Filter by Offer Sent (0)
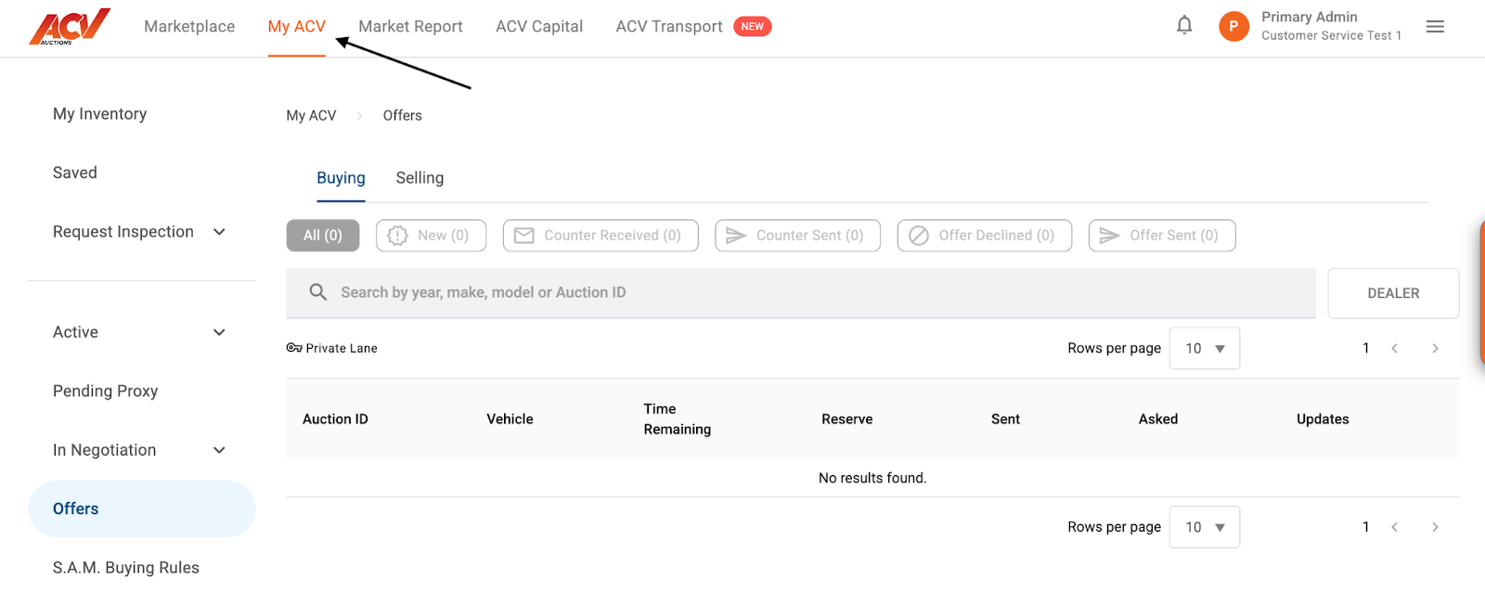 [x=1162, y=236]
